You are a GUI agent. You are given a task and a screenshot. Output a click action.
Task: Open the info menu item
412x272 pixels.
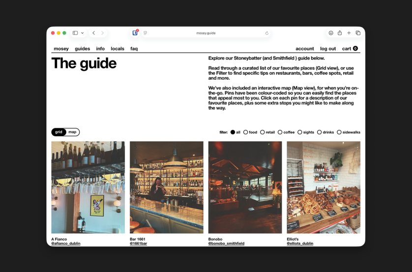point(100,49)
